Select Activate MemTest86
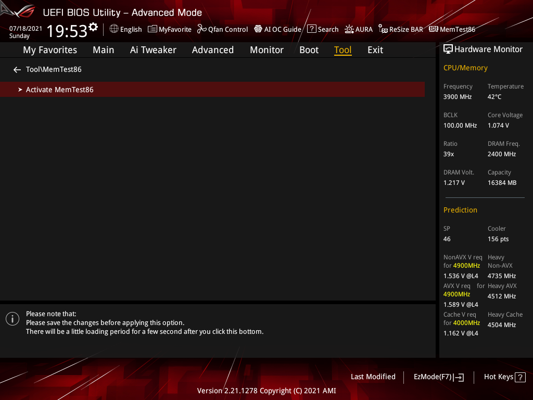Image resolution: width=533 pixels, height=400 pixels. 59,89
